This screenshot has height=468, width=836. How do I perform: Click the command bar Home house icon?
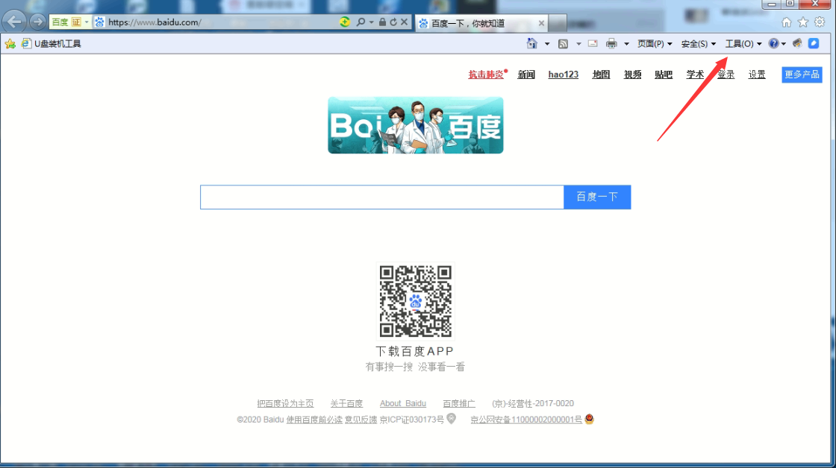[531, 44]
